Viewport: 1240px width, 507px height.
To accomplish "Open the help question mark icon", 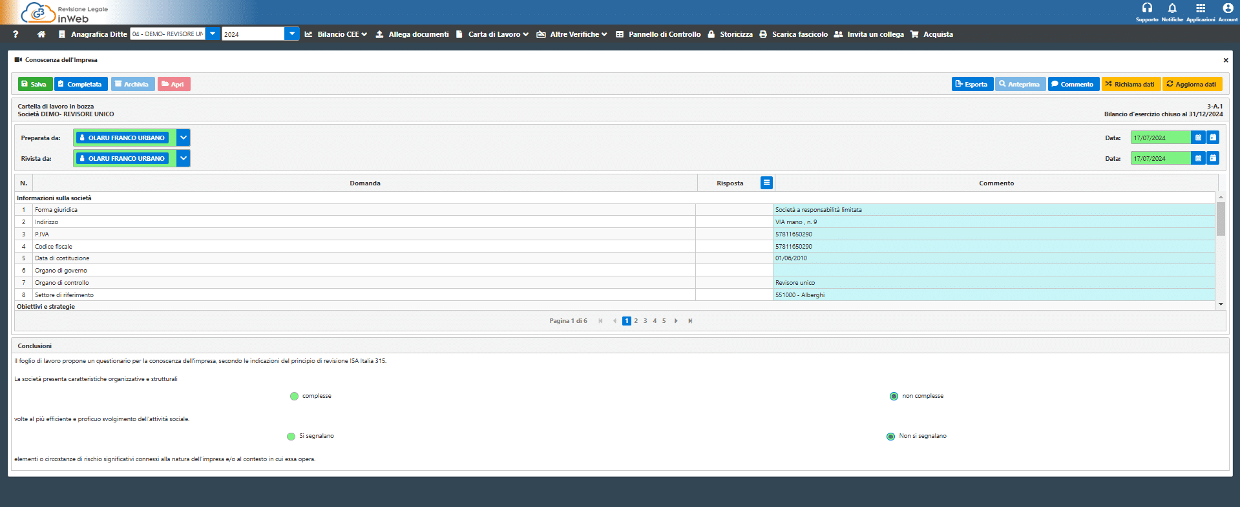I will 16,34.
